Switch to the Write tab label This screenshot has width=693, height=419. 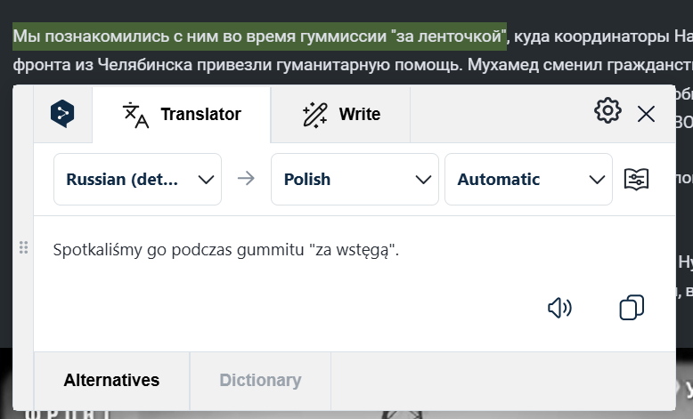tap(360, 114)
